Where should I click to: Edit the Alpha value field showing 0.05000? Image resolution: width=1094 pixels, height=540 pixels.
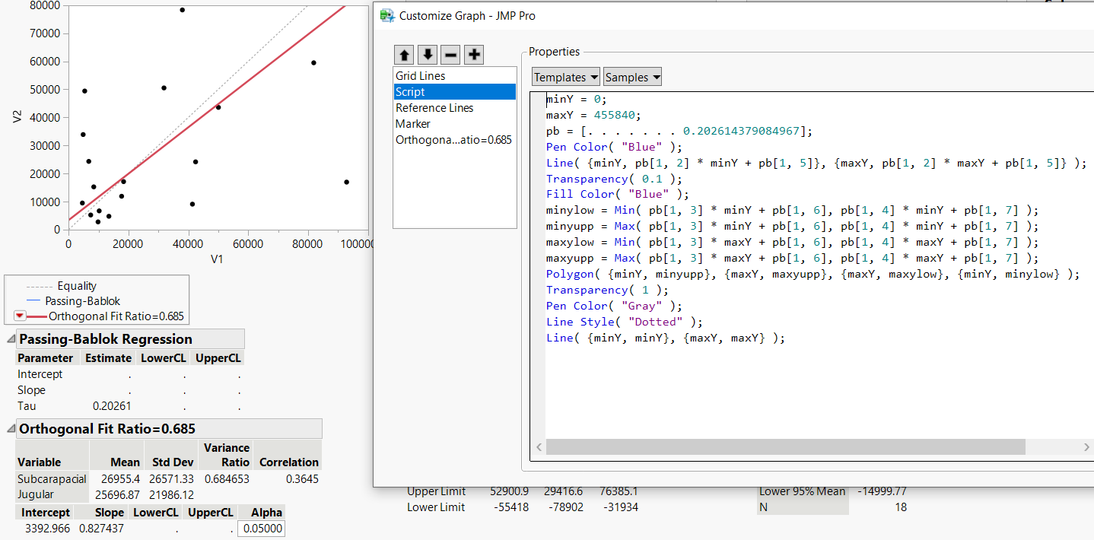click(261, 528)
